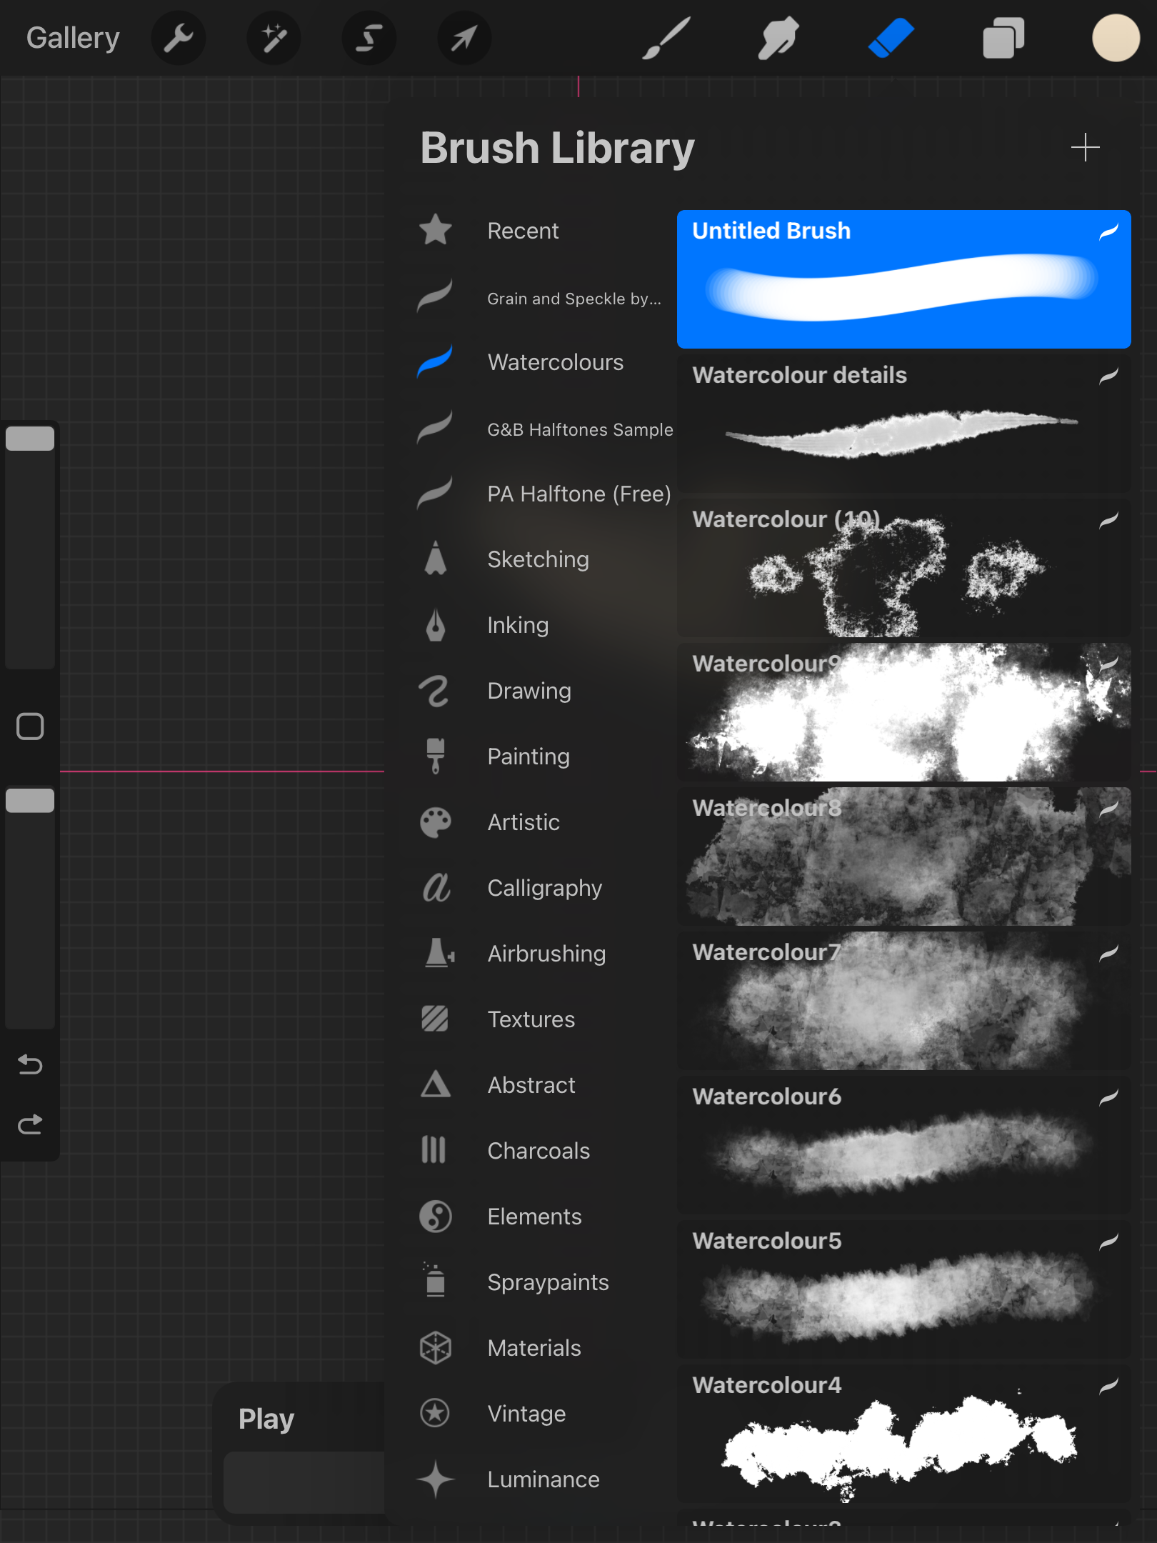
Task: Select the Calligraphy brush category
Action: (x=544, y=888)
